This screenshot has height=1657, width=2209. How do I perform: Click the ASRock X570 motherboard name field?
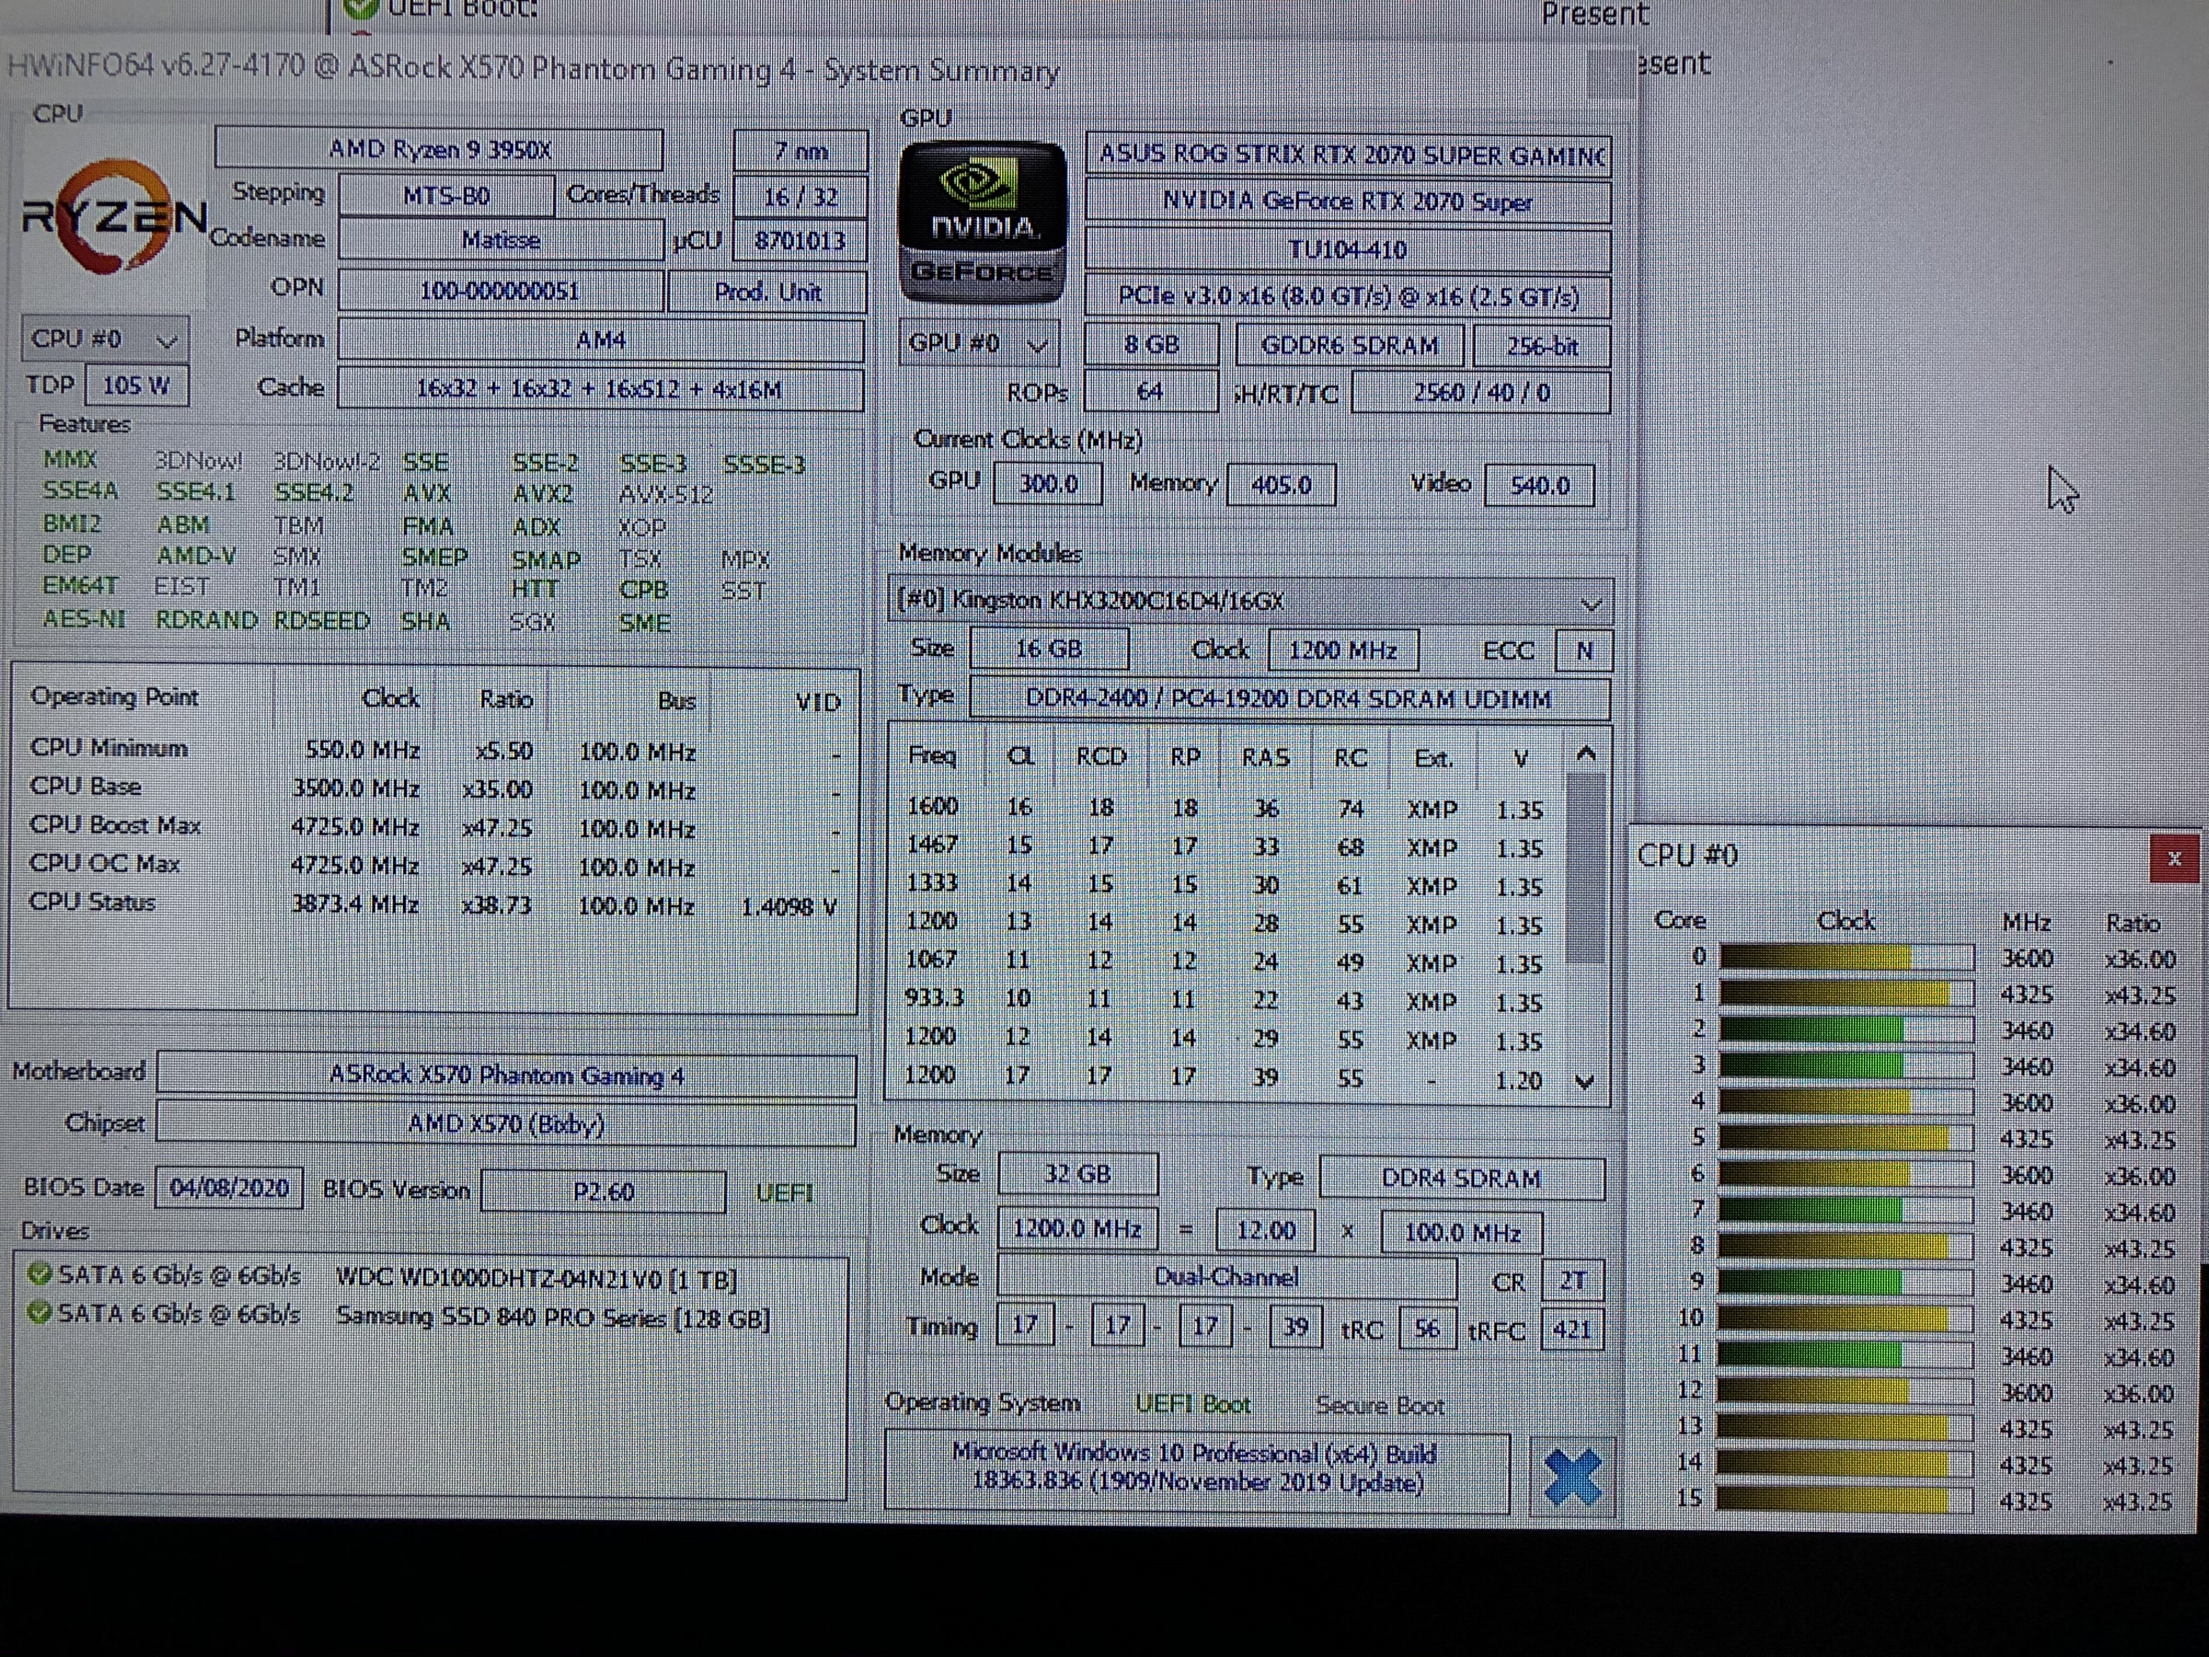coord(506,1076)
